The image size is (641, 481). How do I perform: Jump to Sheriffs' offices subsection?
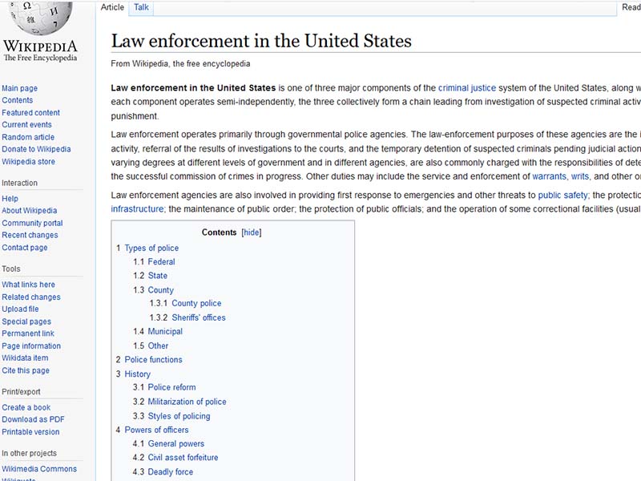pyautogui.click(x=198, y=317)
